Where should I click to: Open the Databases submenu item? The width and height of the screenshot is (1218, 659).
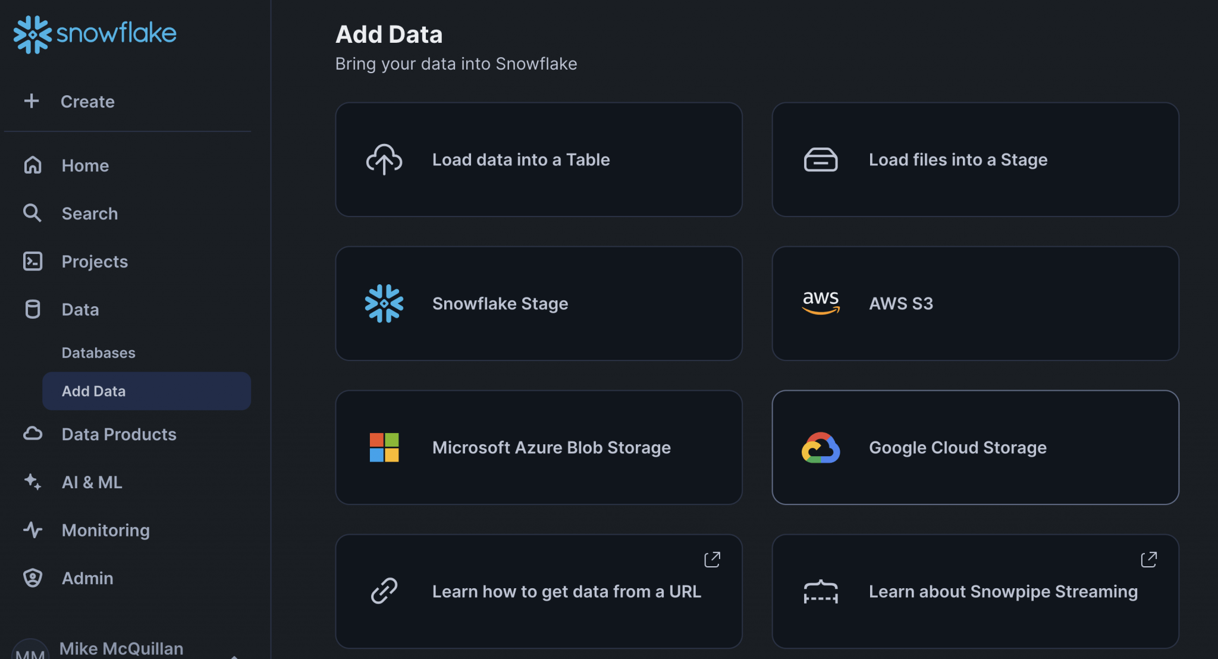pyautogui.click(x=99, y=353)
